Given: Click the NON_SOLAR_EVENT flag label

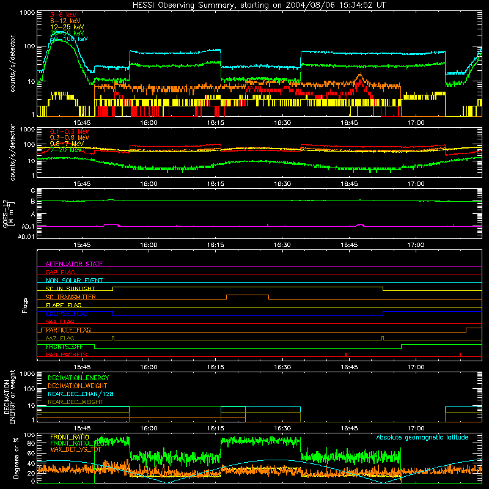Looking at the screenshot, I should pyautogui.click(x=74, y=281).
